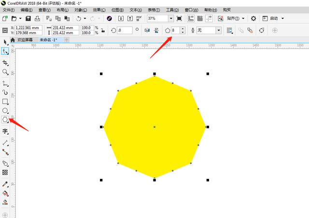
Task: Click the New document icon
Action: coord(5,18)
